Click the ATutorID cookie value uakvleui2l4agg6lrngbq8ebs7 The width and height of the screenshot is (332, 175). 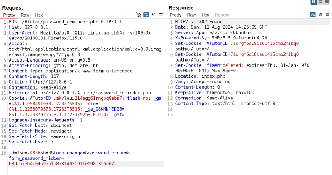[x=88, y=99]
